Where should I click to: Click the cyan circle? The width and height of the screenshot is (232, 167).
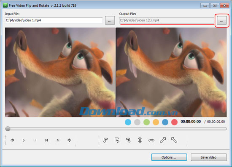[128, 122]
